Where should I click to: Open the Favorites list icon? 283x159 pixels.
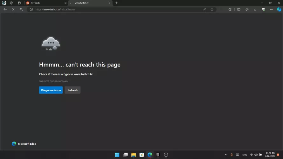[247, 10]
